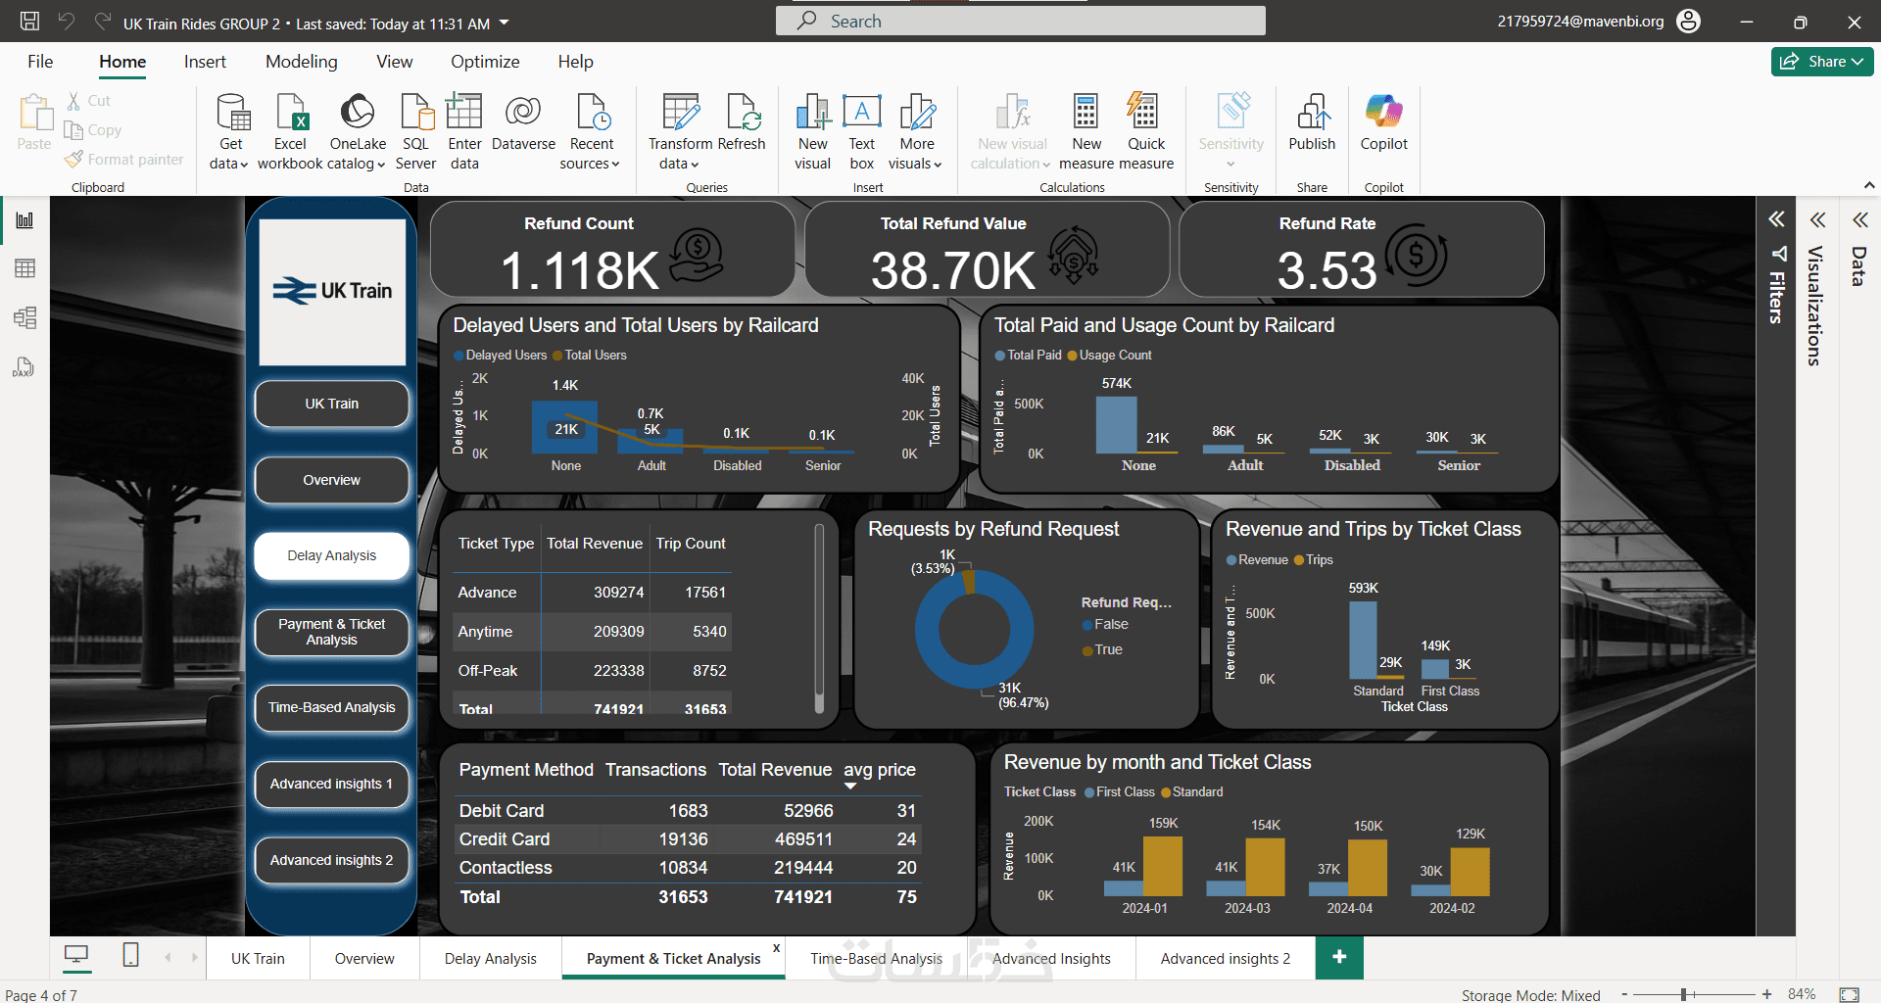Collapse the ribbon with the chevron
Viewport: 1881px width, 1003px height.
coord(1869,185)
